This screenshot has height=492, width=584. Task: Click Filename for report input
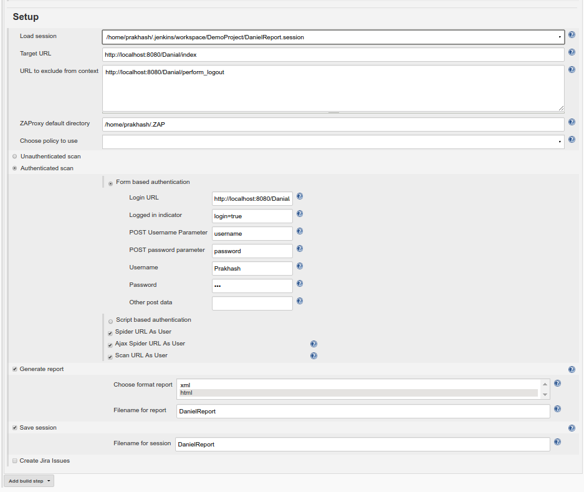point(363,411)
